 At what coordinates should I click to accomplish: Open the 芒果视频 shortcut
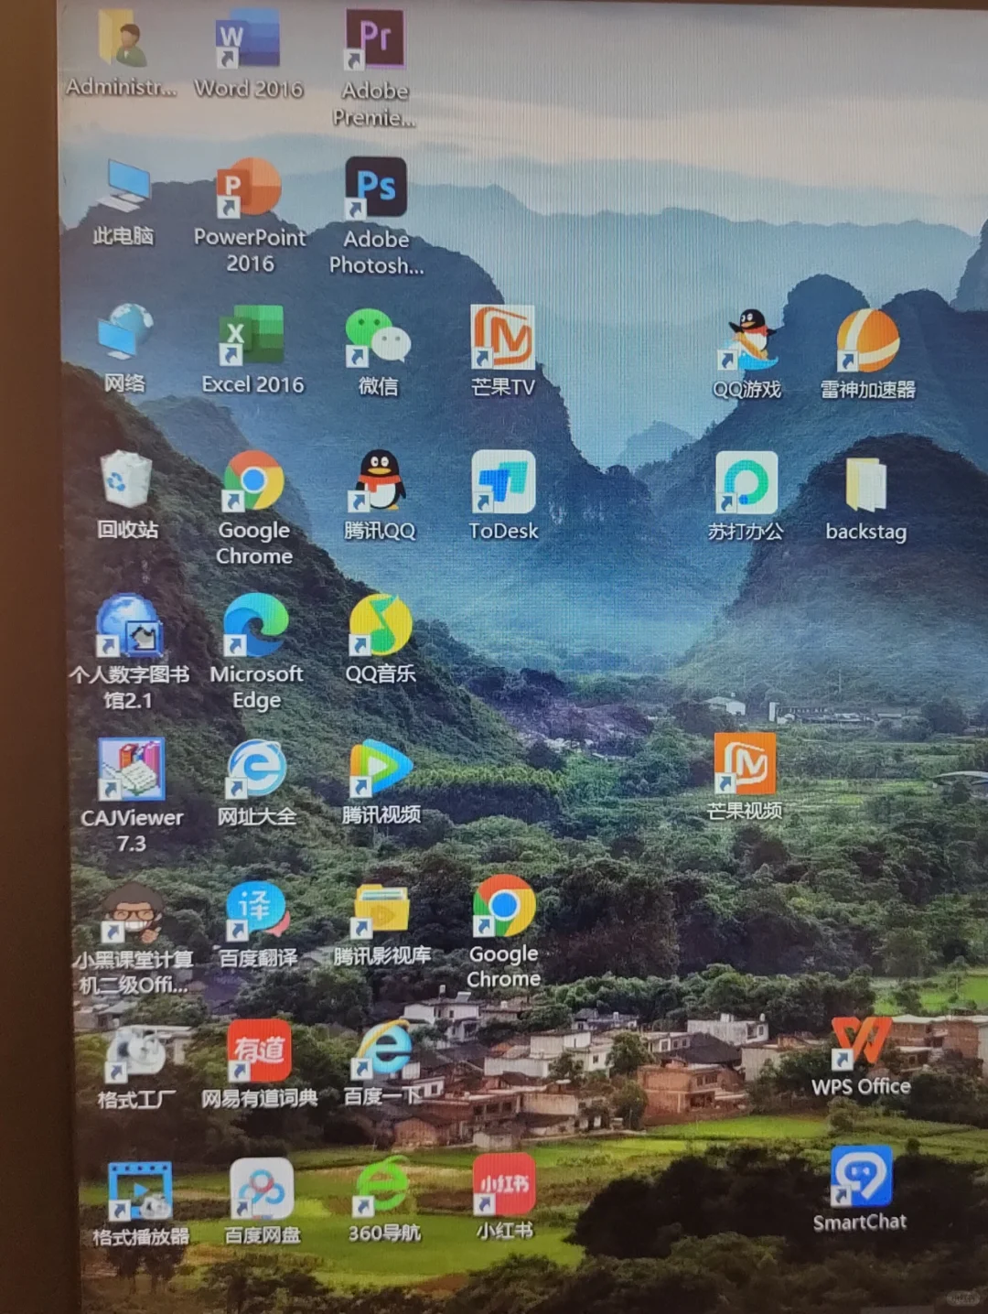745,764
